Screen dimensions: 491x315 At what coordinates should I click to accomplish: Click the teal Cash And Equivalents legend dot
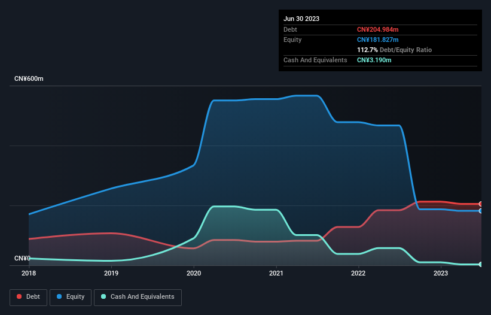103,296
